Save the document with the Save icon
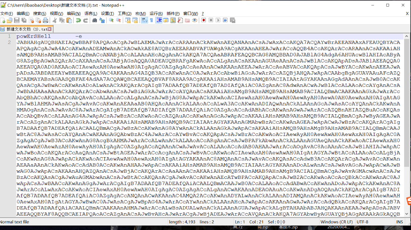Image resolution: width=411 pixels, height=230 pixels. 17,20
